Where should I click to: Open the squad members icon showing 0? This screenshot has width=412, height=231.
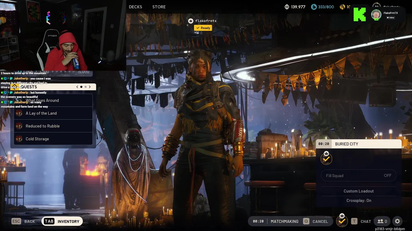pyautogui.click(x=382, y=221)
